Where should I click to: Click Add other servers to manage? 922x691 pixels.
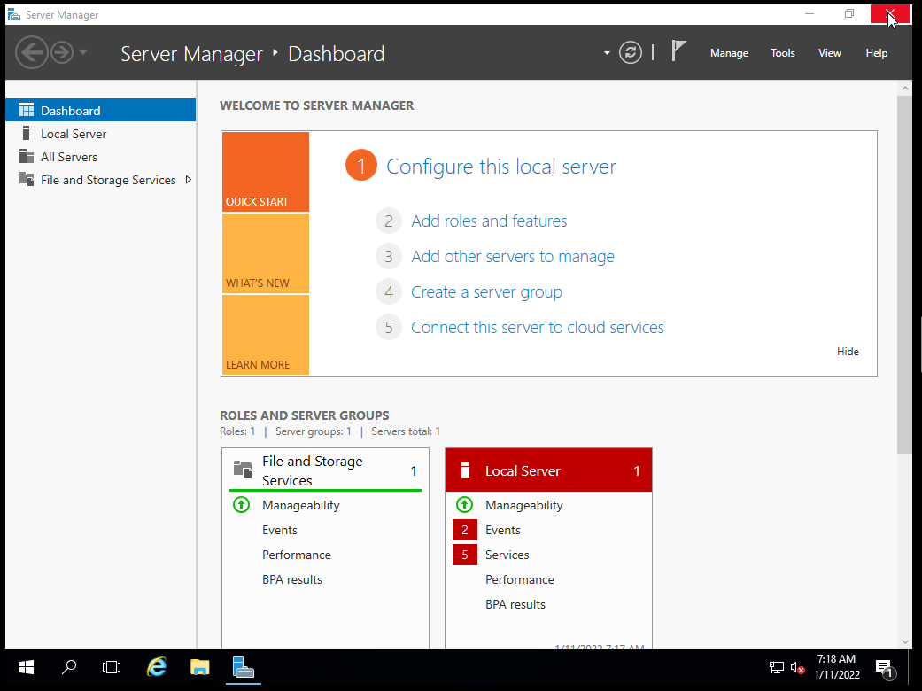(513, 256)
